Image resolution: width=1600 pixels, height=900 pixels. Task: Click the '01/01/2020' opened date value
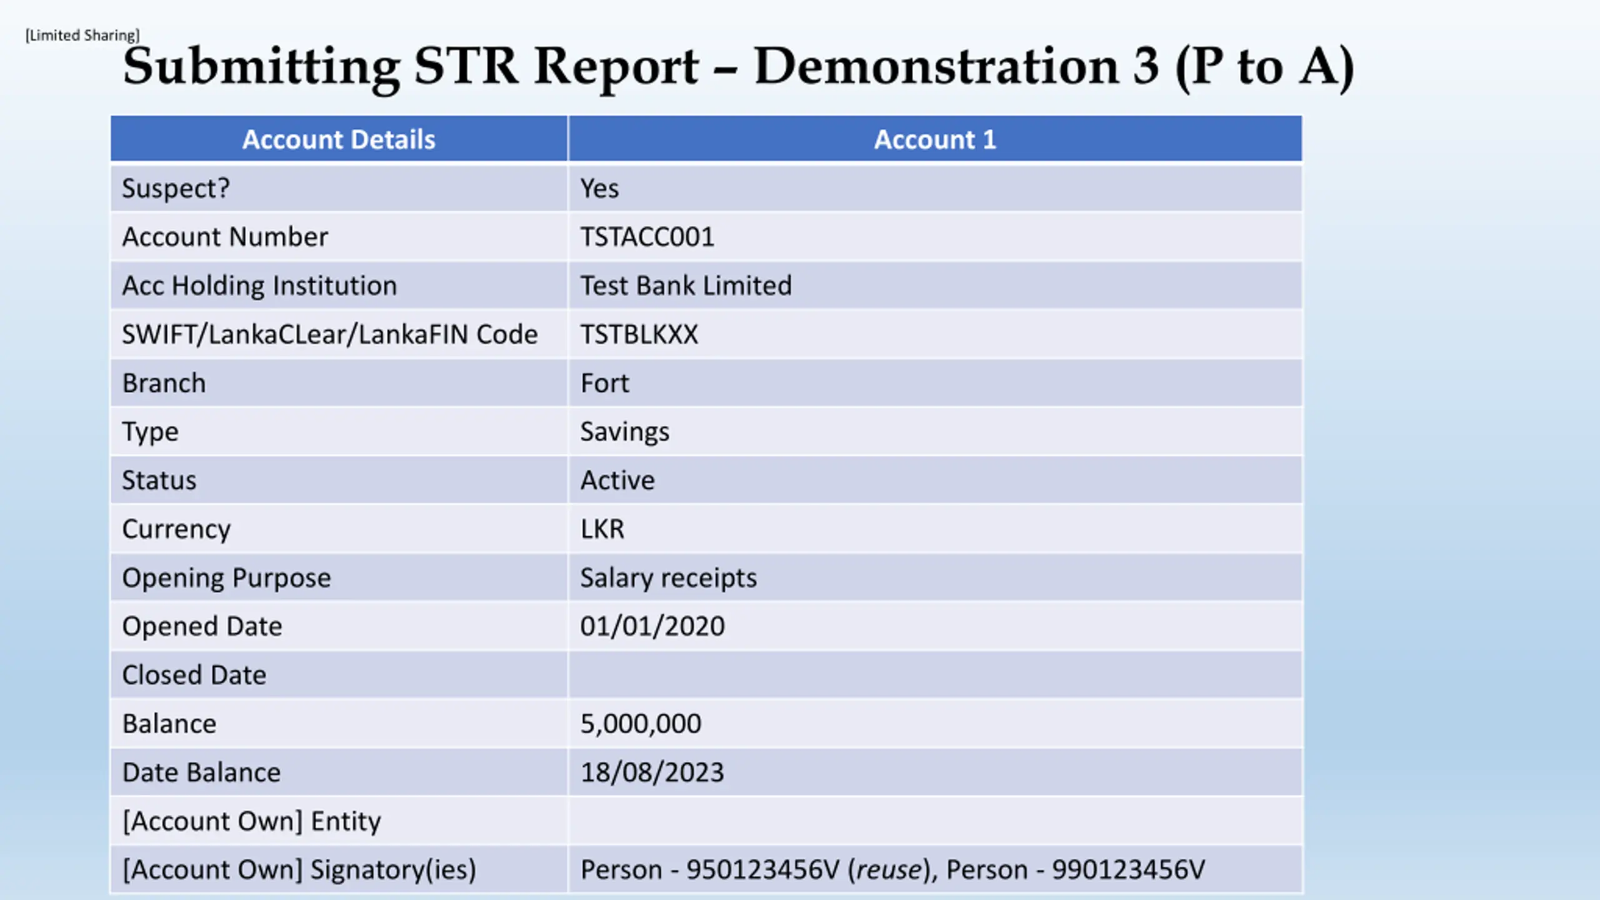pos(652,627)
